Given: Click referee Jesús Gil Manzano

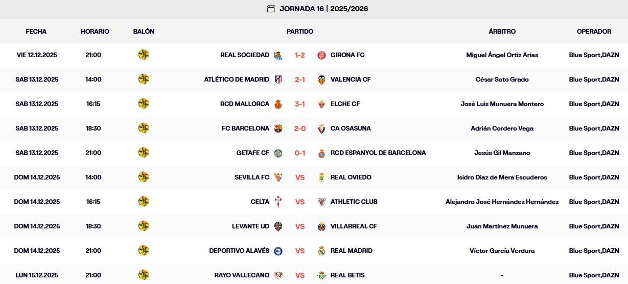Looking at the screenshot, I should coord(502,153).
